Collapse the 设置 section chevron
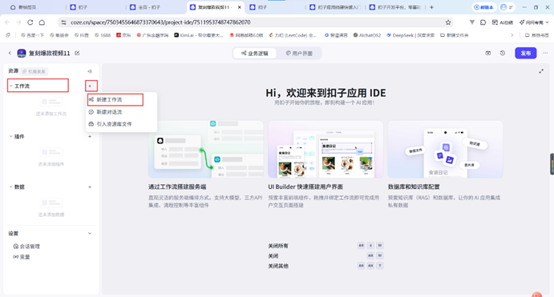The width and height of the screenshot is (554, 297). click(90, 234)
